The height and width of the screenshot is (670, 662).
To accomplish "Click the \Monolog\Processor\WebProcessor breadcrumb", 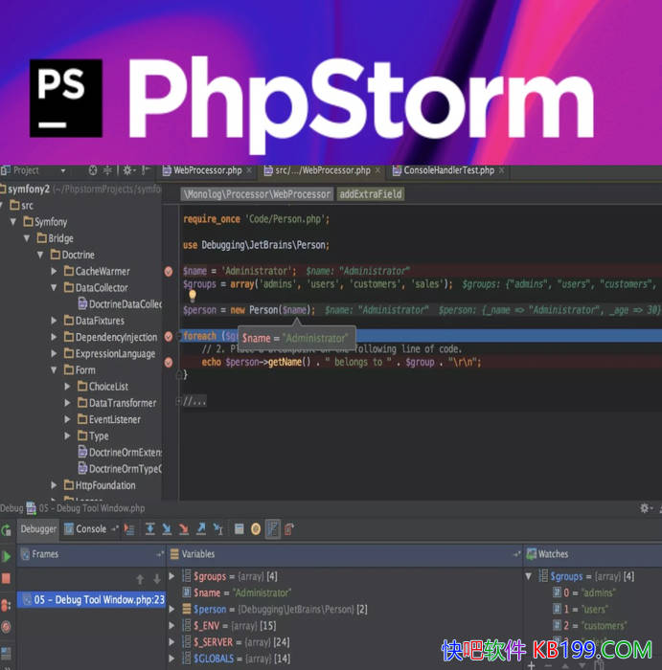I will point(257,194).
